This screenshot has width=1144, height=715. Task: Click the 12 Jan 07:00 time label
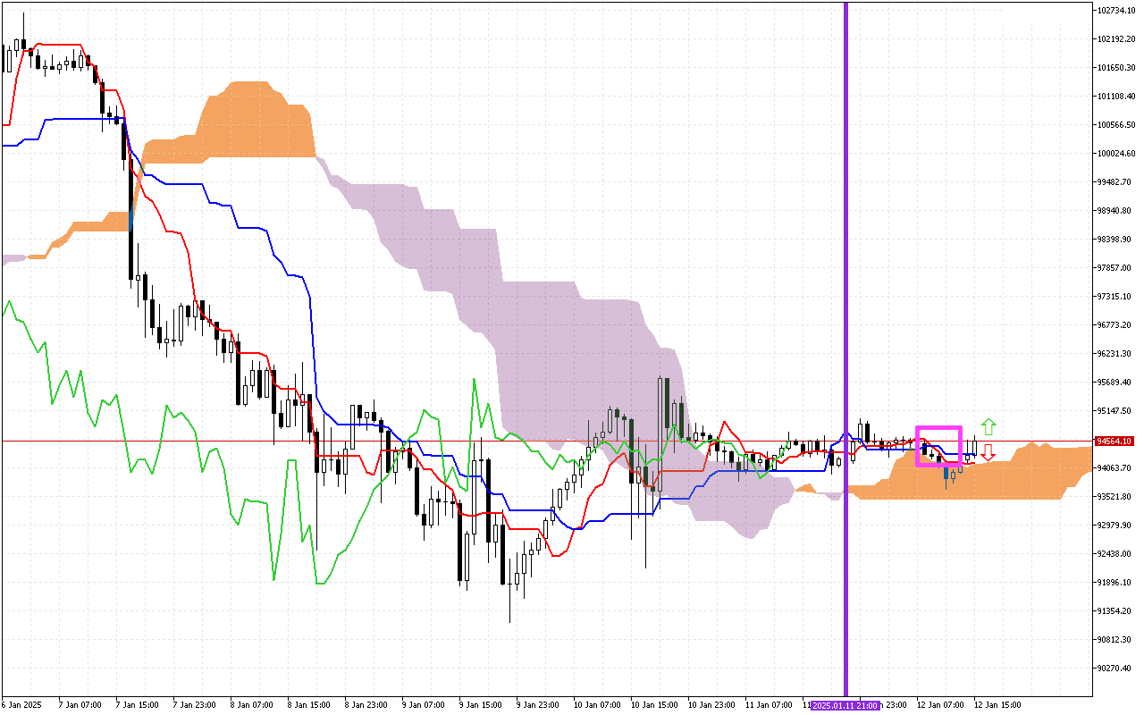click(x=940, y=705)
